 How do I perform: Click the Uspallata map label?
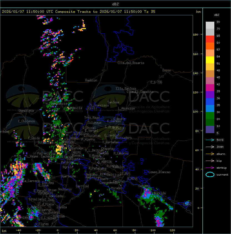(26, 111)
